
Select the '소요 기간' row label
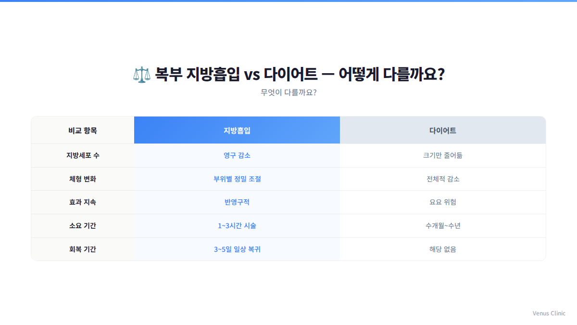click(x=83, y=226)
